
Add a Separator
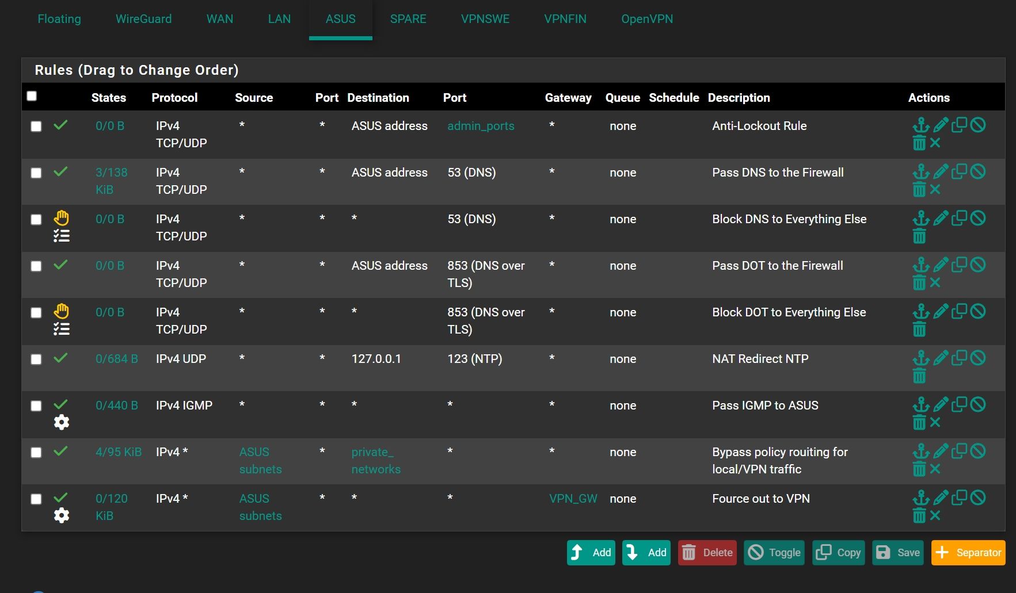(968, 553)
